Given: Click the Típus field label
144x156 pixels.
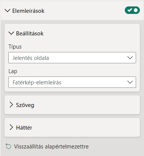Looking at the screenshot, I should click(x=15, y=47).
